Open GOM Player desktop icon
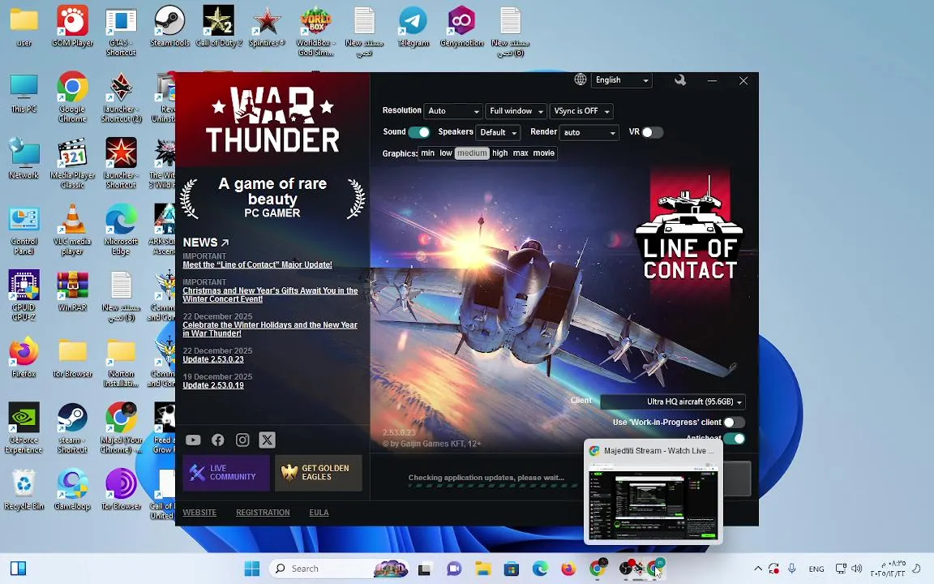 pos(73,27)
